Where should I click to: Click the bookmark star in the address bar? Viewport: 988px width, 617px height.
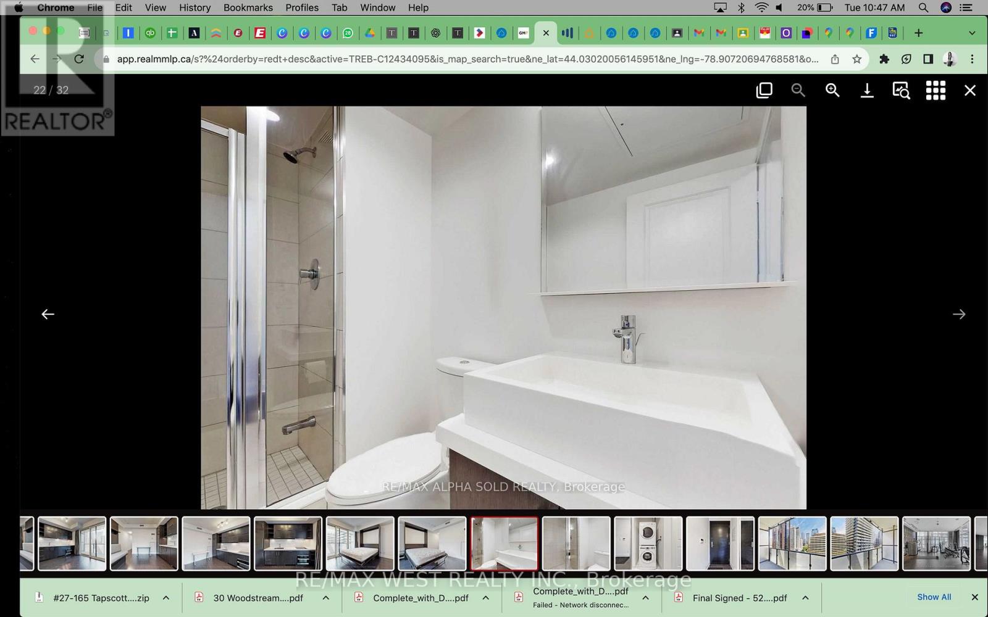pyautogui.click(x=856, y=59)
